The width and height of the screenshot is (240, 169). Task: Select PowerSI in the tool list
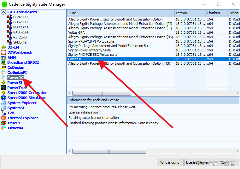tap(15, 83)
